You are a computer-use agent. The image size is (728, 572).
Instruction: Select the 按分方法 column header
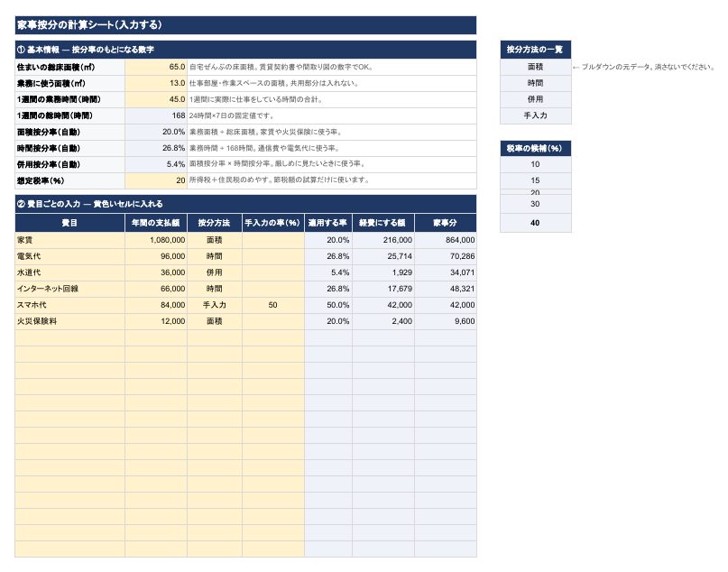215,223
